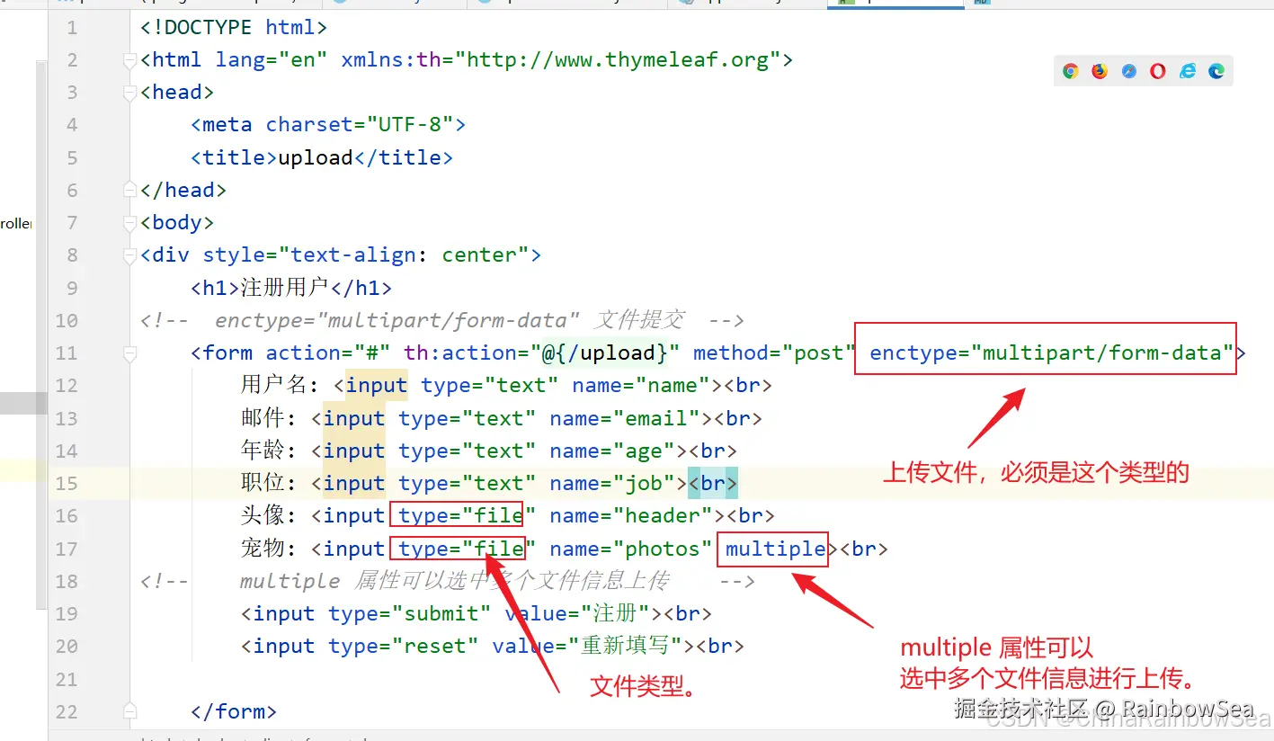Toggle fold marker at closing form tag
The image size is (1274, 741).
coord(129,711)
